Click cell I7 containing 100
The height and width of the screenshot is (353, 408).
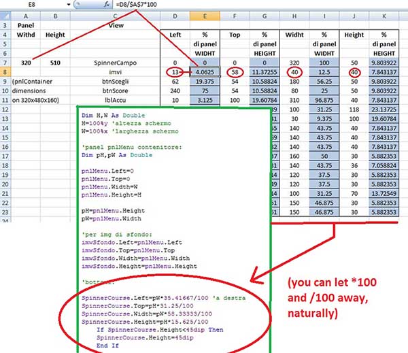(324, 63)
